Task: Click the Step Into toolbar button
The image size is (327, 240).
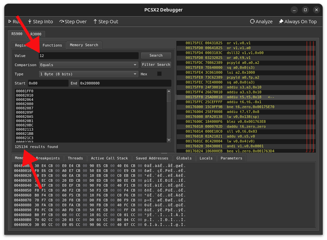Action: click(x=41, y=22)
